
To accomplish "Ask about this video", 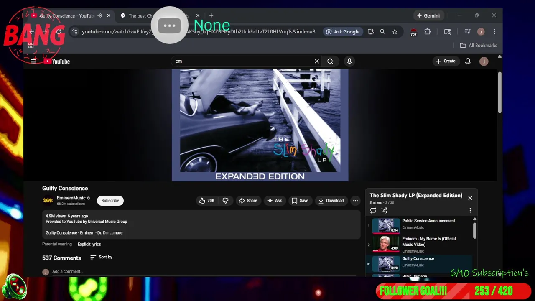I will click(x=275, y=201).
